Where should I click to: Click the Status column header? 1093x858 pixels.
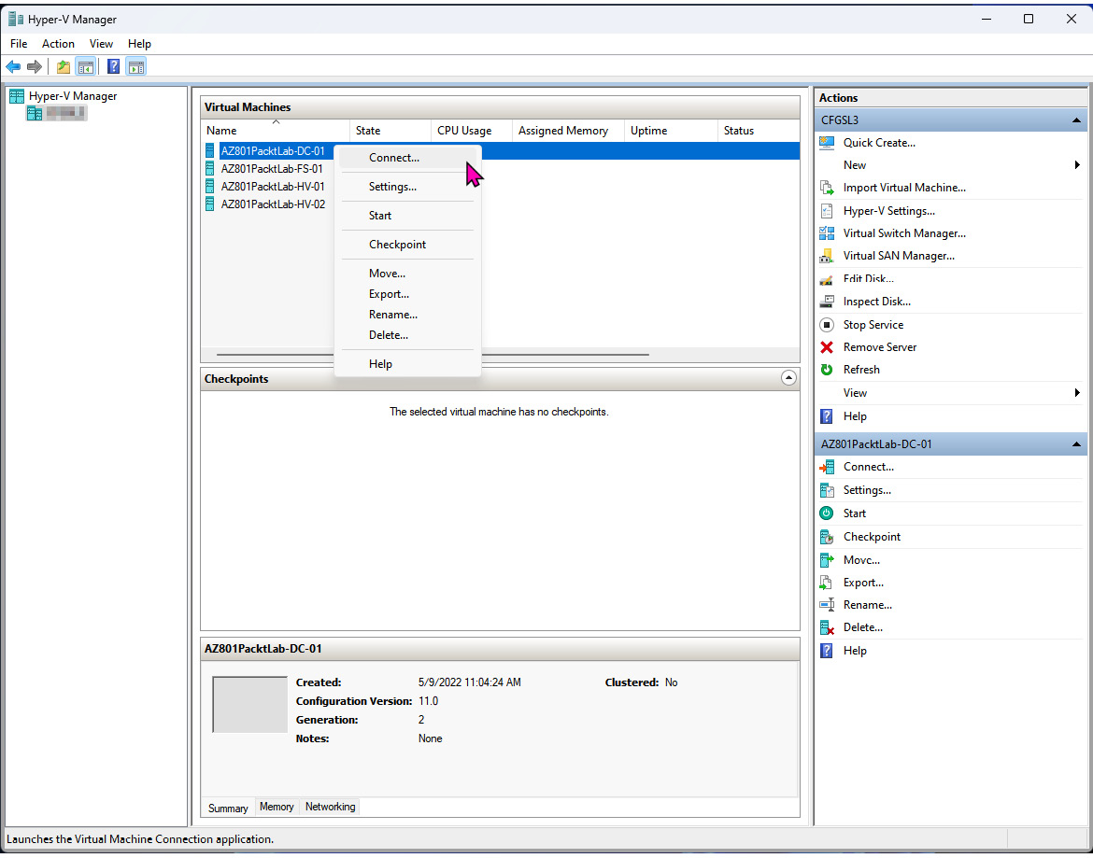point(759,130)
